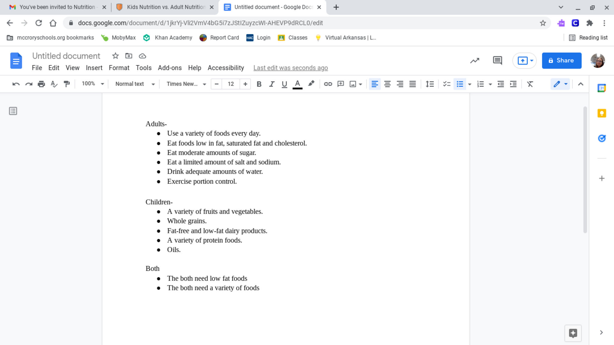The width and height of the screenshot is (614, 345).
Task: Toggle italic formatting
Action: (x=272, y=84)
